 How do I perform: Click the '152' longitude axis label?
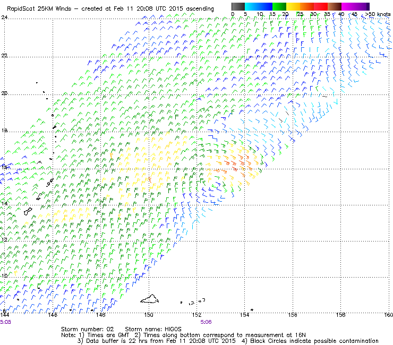[x=196, y=315]
